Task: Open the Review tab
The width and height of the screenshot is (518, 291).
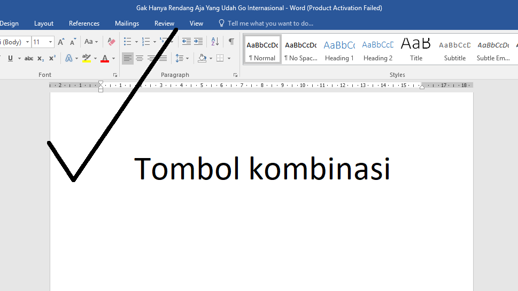Action: point(164,23)
